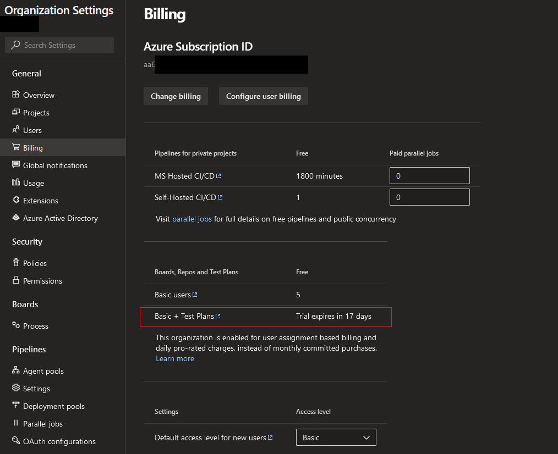The height and width of the screenshot is (454, 558).
Task: Open Parallel jobs page
Action: click(x=43, y=424)
